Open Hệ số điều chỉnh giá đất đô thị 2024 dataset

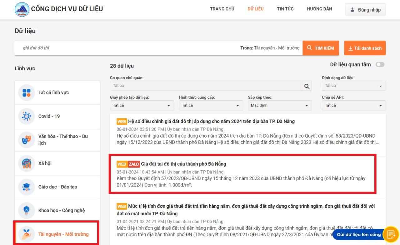[212, 121]
